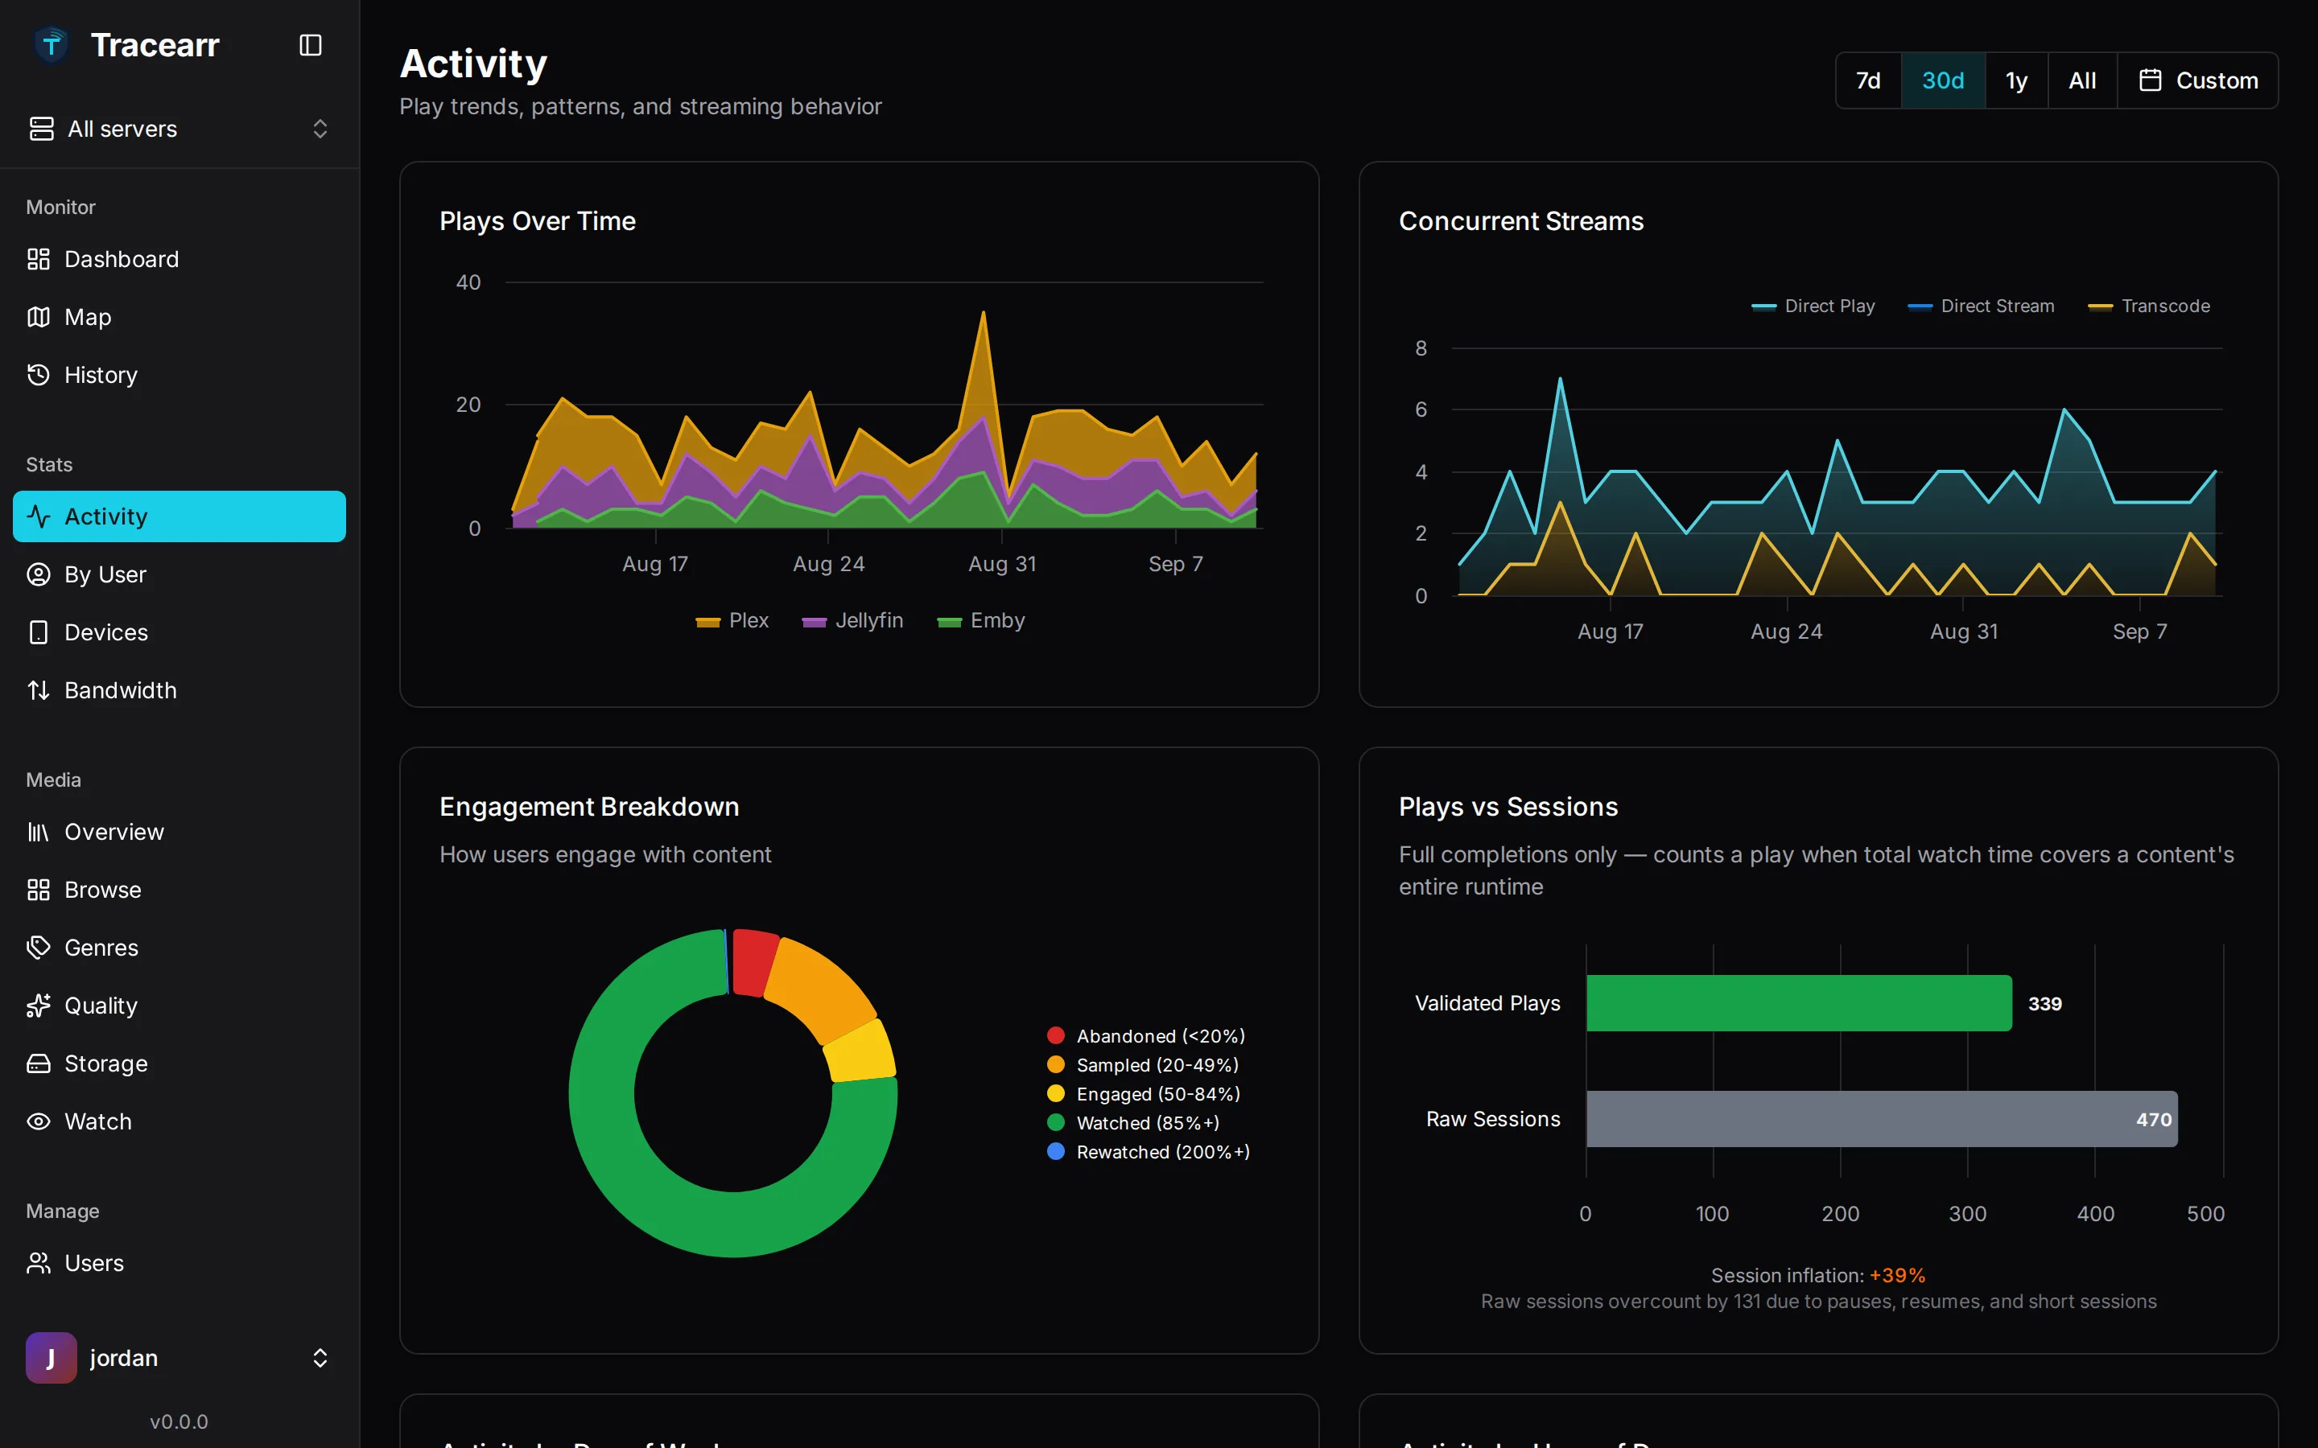Open the All servers selector

pos(179,129)
